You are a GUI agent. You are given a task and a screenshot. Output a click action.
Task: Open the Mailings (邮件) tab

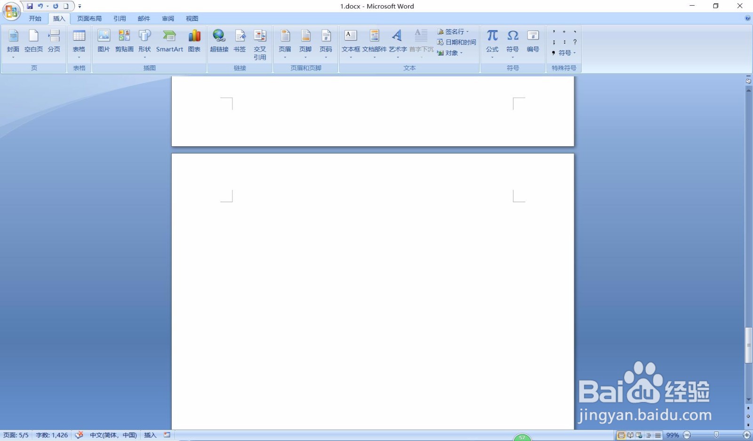click(144, 18)
